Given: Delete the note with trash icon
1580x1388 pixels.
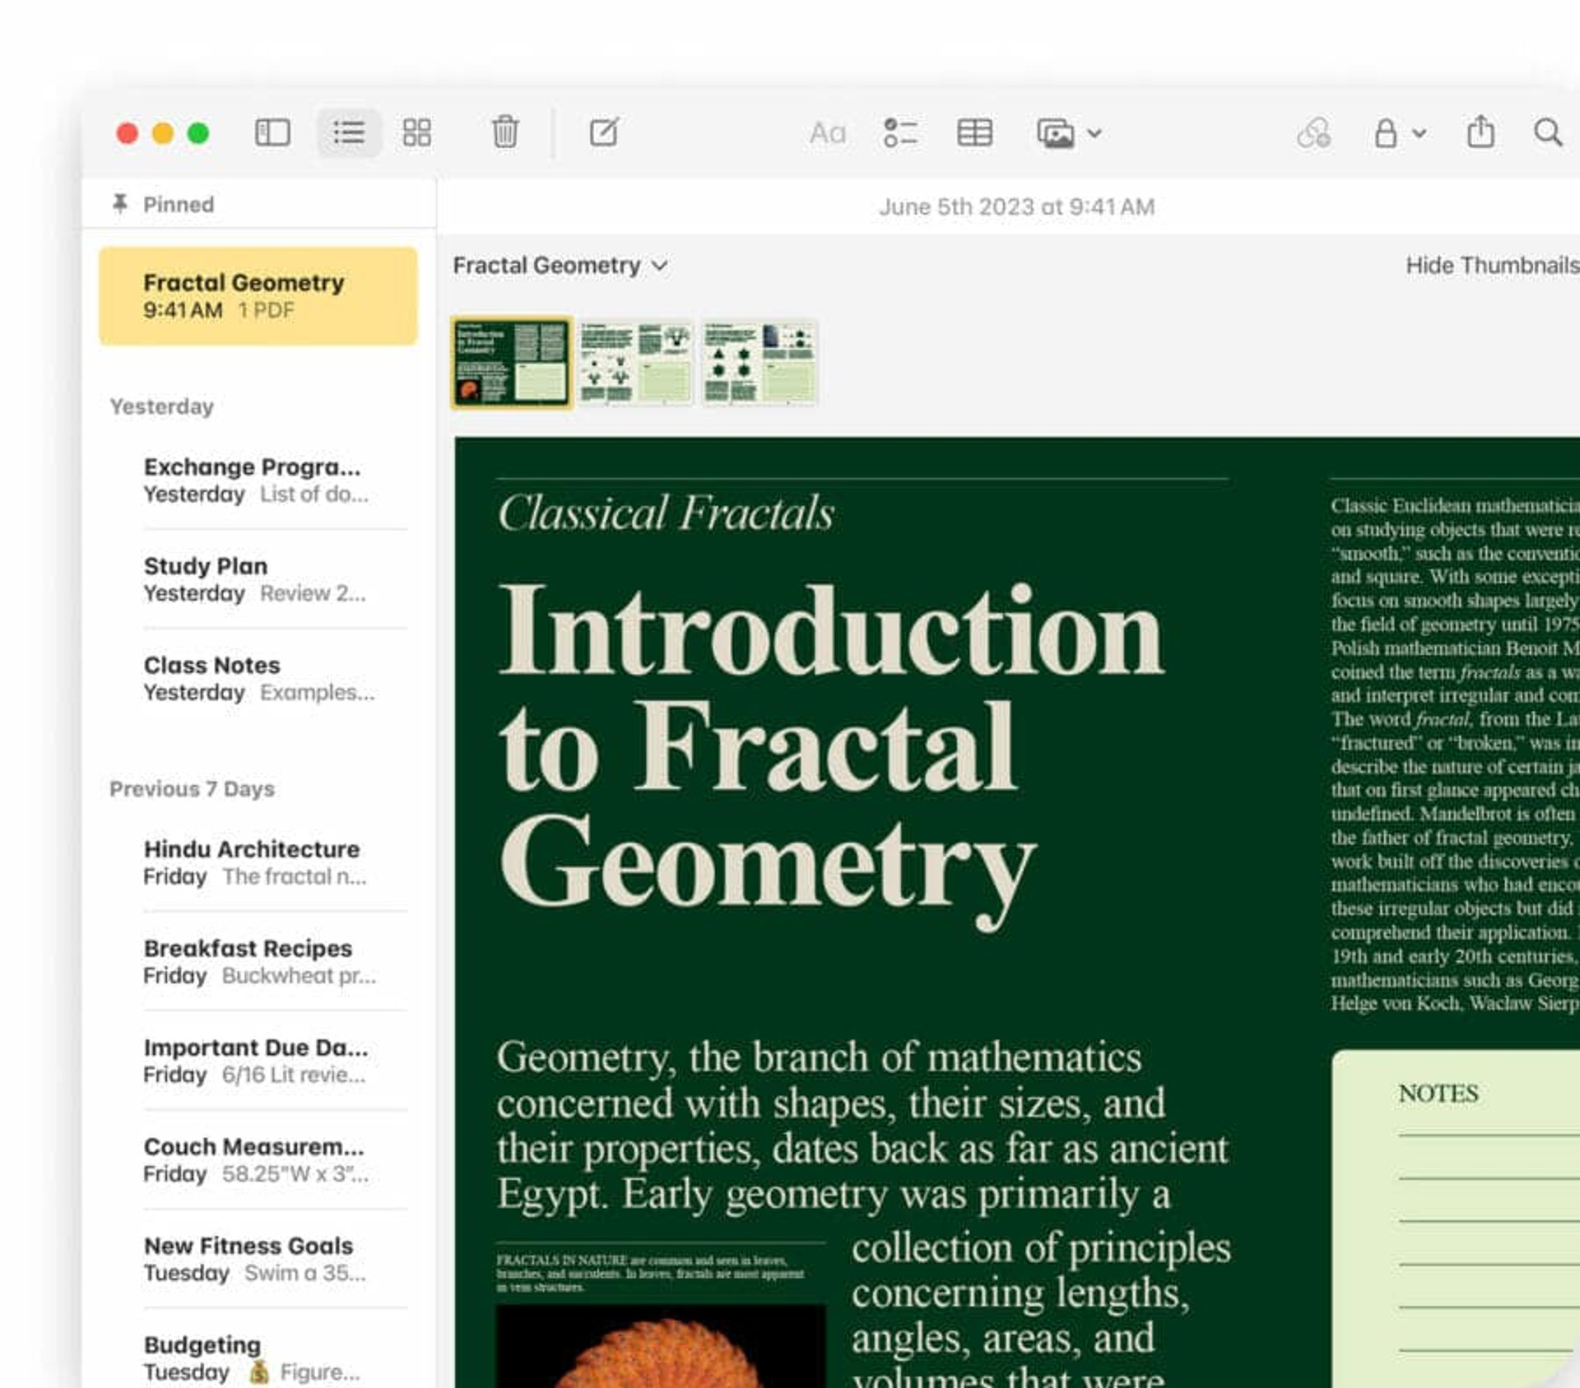Looking at the screenshot, I should pos(505,132).
